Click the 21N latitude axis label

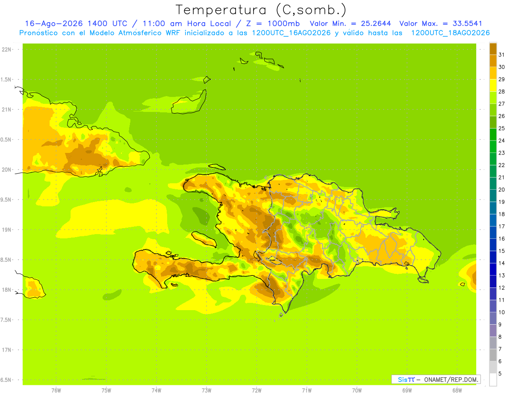click(x=6, y=110)
